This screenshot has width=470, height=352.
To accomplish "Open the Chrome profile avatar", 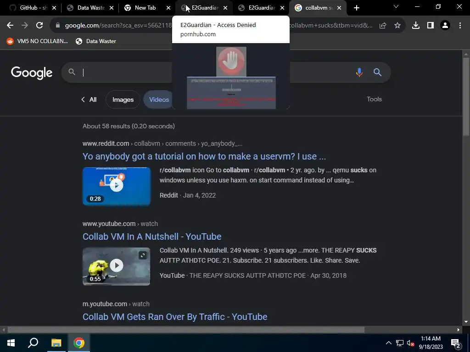I will (445, 26).
